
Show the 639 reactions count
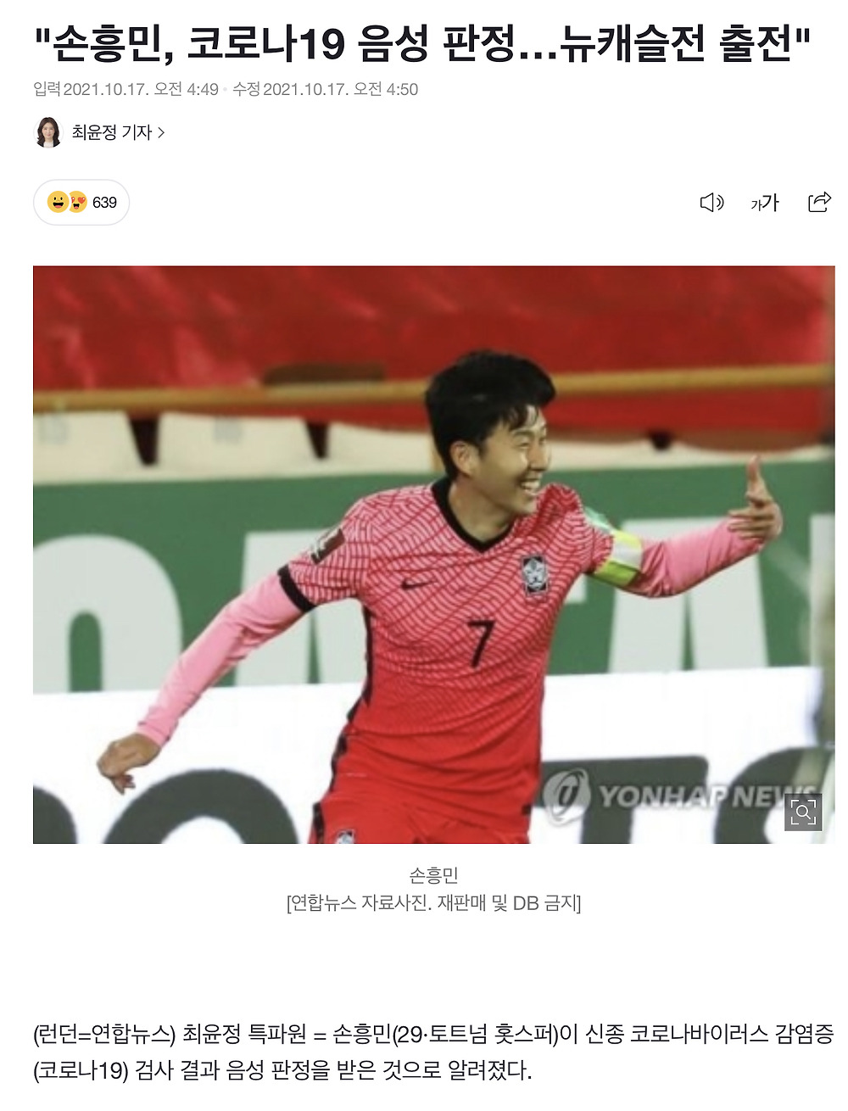[x=104, y=202]
